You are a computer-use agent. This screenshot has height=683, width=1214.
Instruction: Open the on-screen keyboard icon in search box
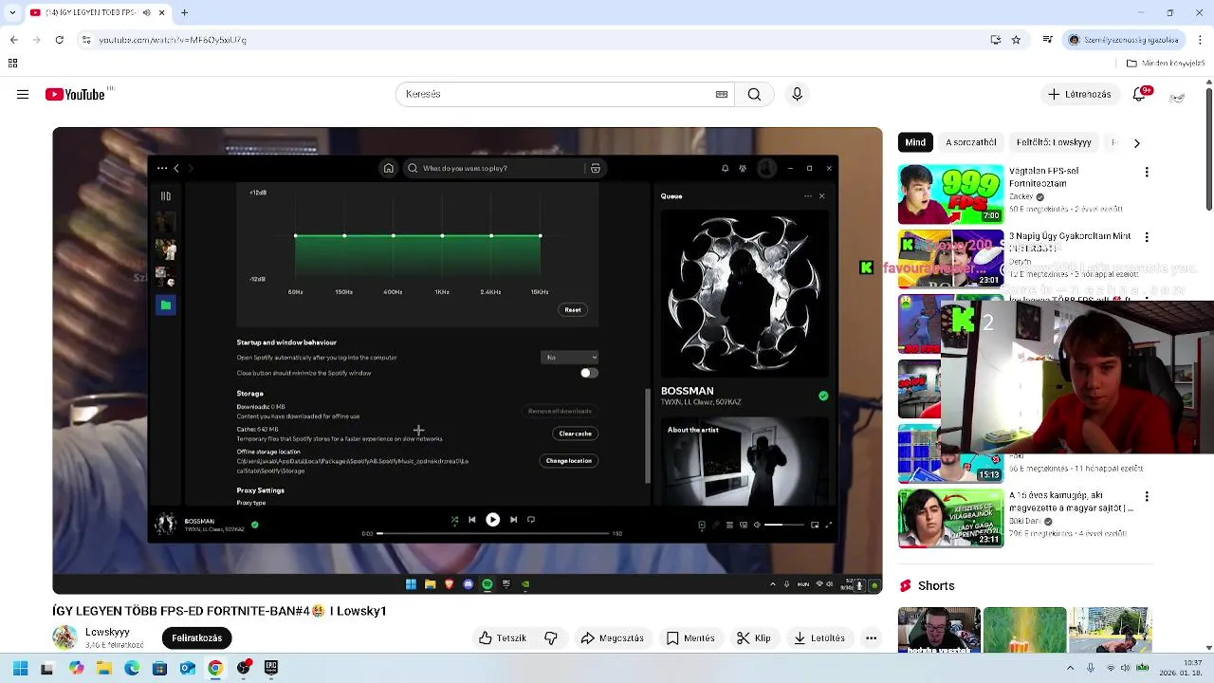coord(722,94)
